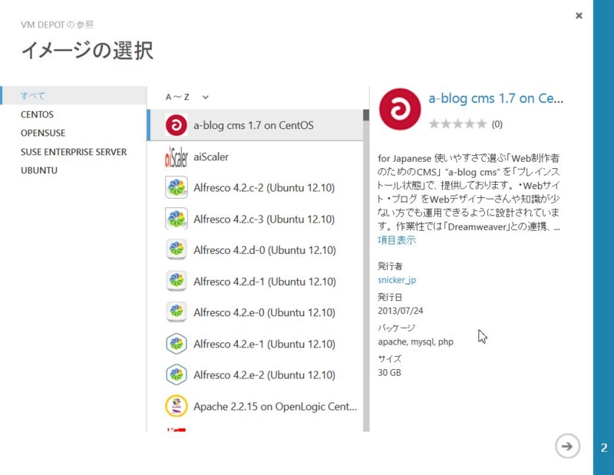Click the image list scrollbar thumb
This screenshot has height=475, width=614.
point(366,115)
